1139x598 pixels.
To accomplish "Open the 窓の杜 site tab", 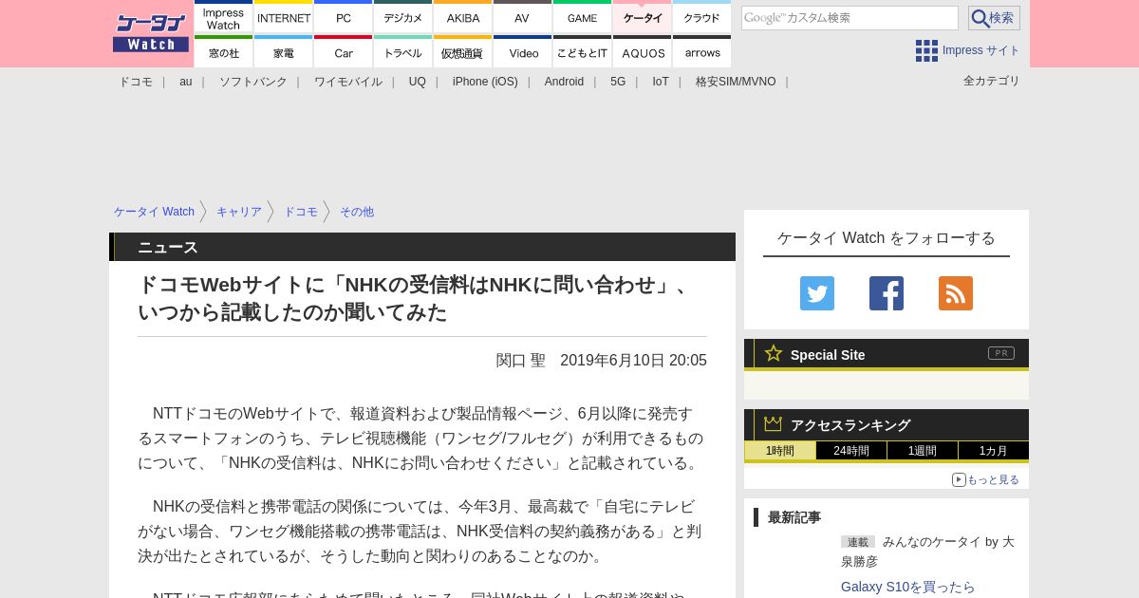I will pyautogui.click(x=224, y=52).
